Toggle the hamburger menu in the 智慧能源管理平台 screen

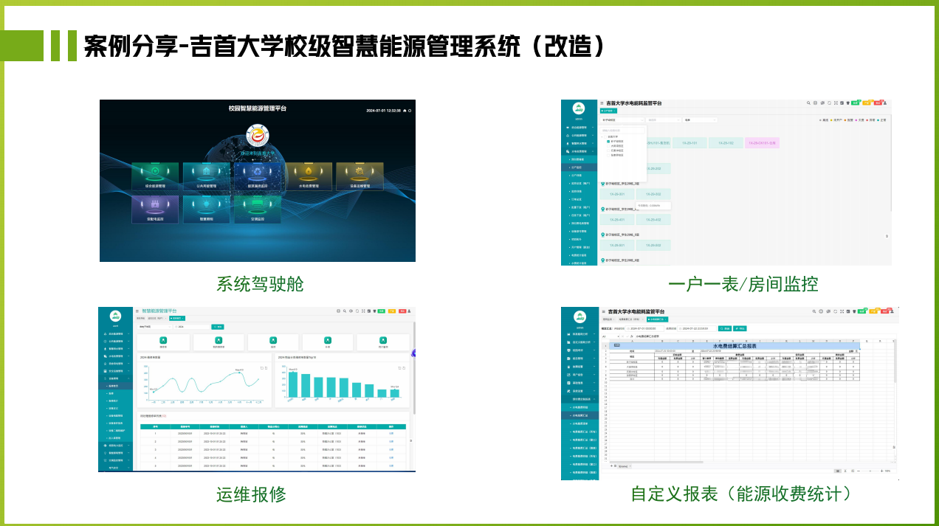tap(137, 311)
